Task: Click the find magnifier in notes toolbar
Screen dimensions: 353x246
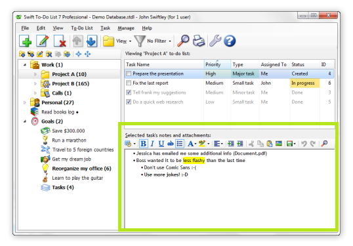Action: (324, 144)
